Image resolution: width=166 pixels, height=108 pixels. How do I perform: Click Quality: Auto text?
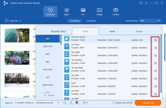click(x=137, y=40)
